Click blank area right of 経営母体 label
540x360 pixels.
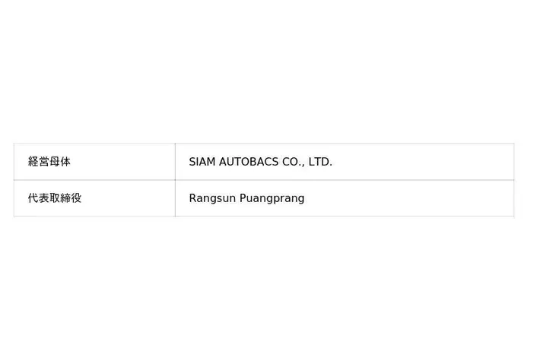pos(122,162)
